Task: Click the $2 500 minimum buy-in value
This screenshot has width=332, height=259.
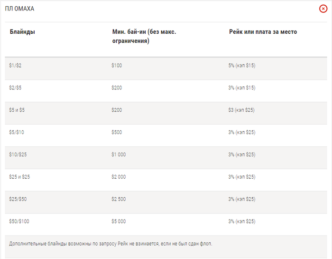Action: point(119,199)
